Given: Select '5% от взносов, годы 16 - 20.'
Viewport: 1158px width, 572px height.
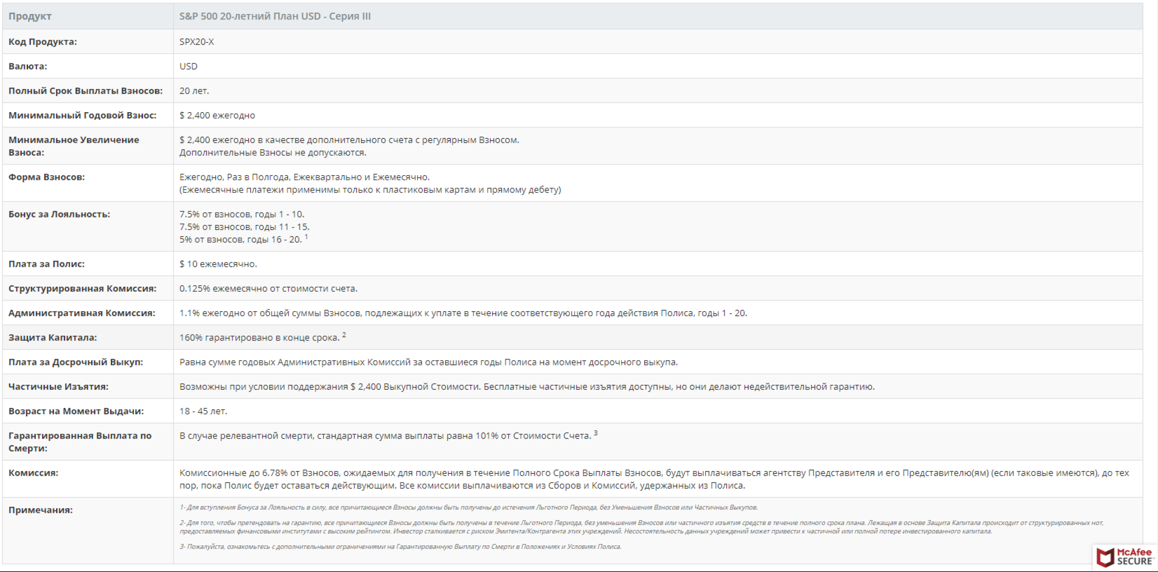Looking at the screenshot, I should tap(241, 239).
